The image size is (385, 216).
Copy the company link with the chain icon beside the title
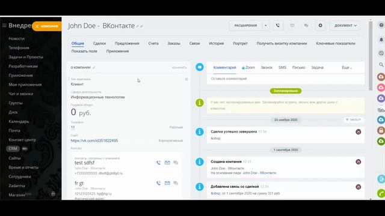(x=141, y=26)
